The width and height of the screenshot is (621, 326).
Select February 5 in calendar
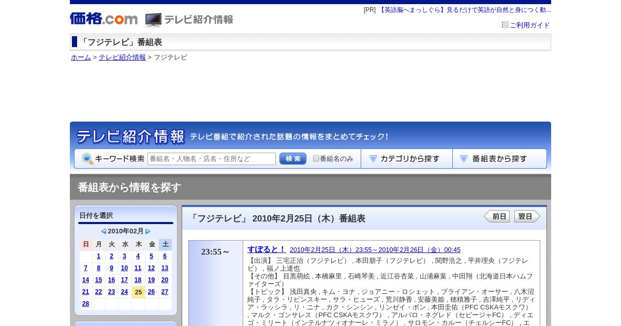tap(151, 256)
